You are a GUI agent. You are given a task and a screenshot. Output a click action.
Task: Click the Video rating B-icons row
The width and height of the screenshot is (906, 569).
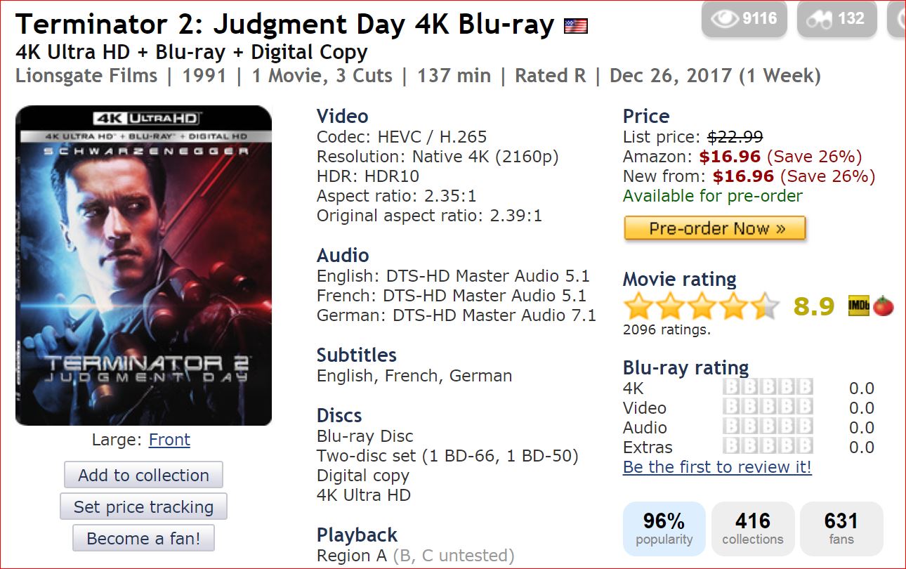click(768, 407)
